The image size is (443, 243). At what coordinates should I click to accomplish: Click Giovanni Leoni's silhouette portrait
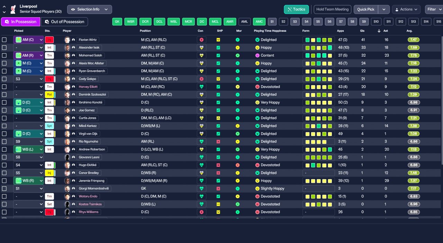coord(67,157)
